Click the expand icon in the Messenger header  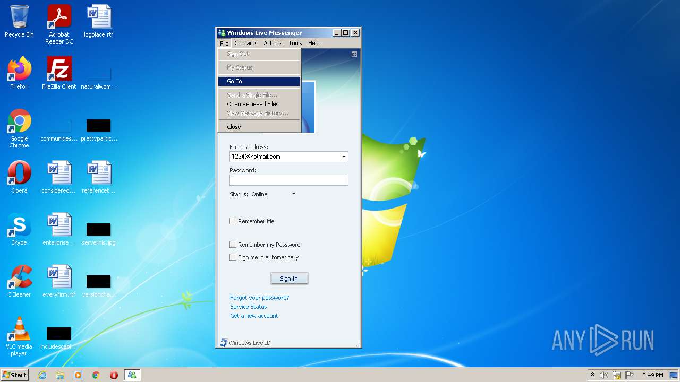pyautogui.click(x=354, y=54)
